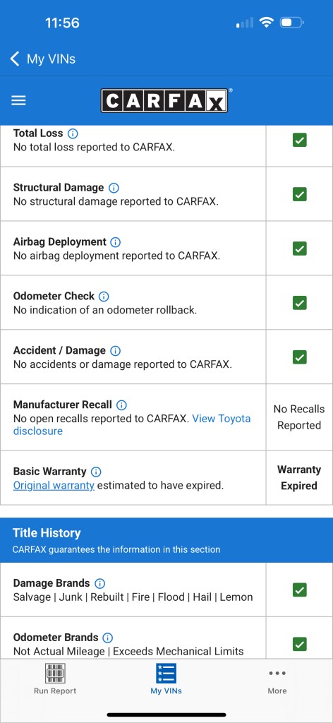Tap the CARFAX logo
Viewport: 333px width, 723px height.
[x=164, y=100]
